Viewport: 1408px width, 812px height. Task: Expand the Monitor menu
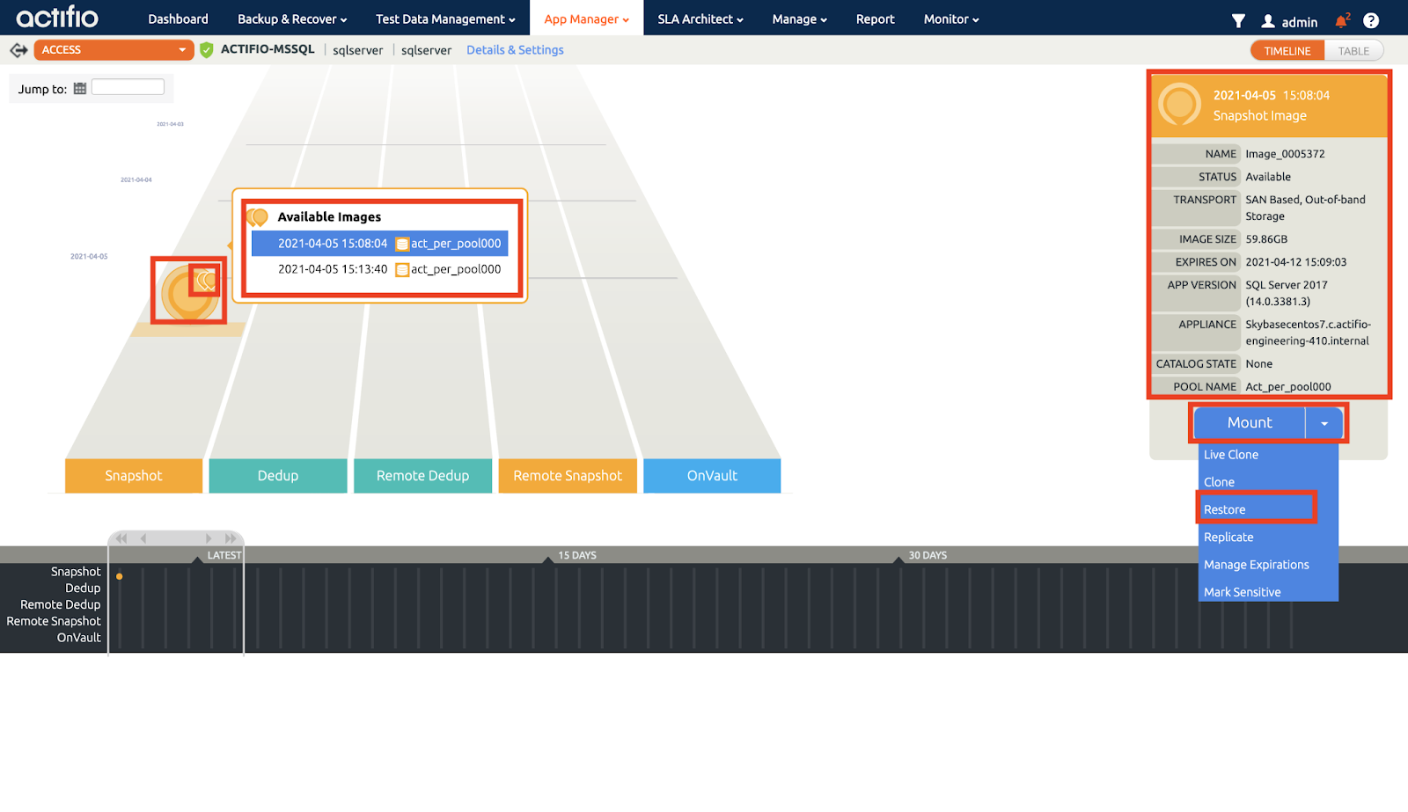pyautogui.click(x=951, y=19)
